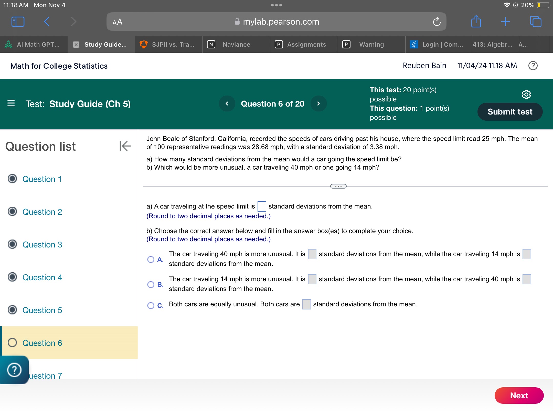Collapse the Question list panel

125,146
